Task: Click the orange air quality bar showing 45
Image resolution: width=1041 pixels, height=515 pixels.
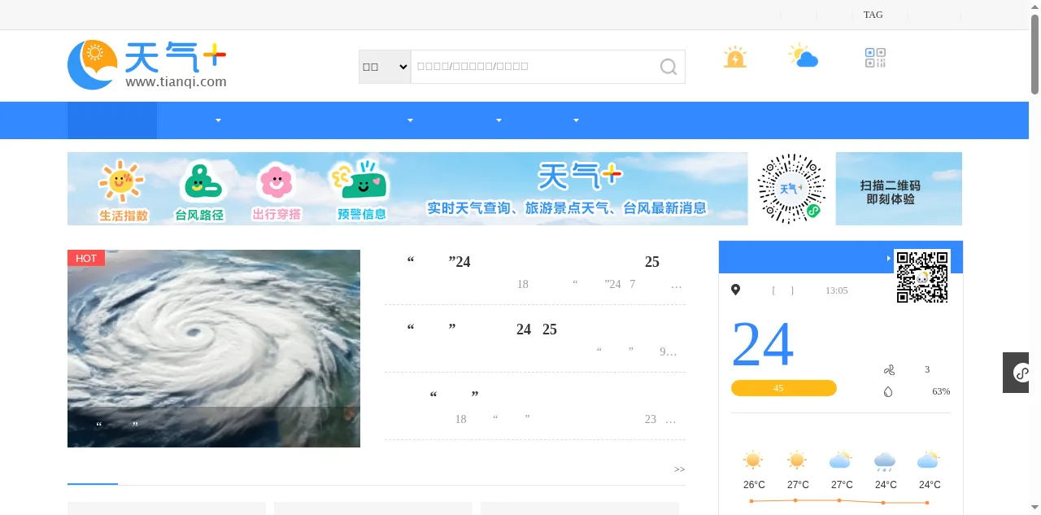Action: (783, 388)
